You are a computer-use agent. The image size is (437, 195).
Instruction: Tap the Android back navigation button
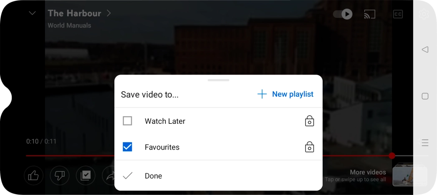click(425, 50)
